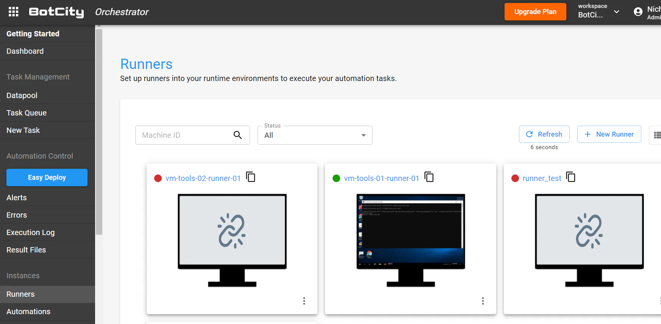Screen dimensions: 661x324
Task: Open the Status filter dropdown
Action: click(x=315, y=135)
